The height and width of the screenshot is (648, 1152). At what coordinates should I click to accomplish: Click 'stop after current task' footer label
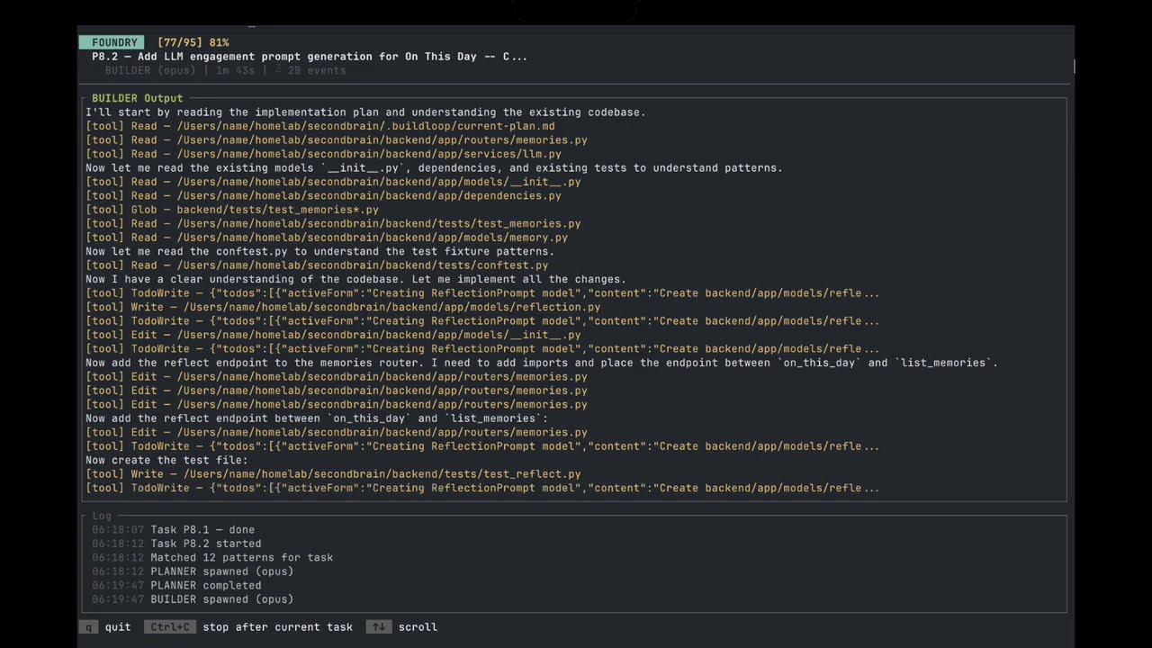(277, 627)
